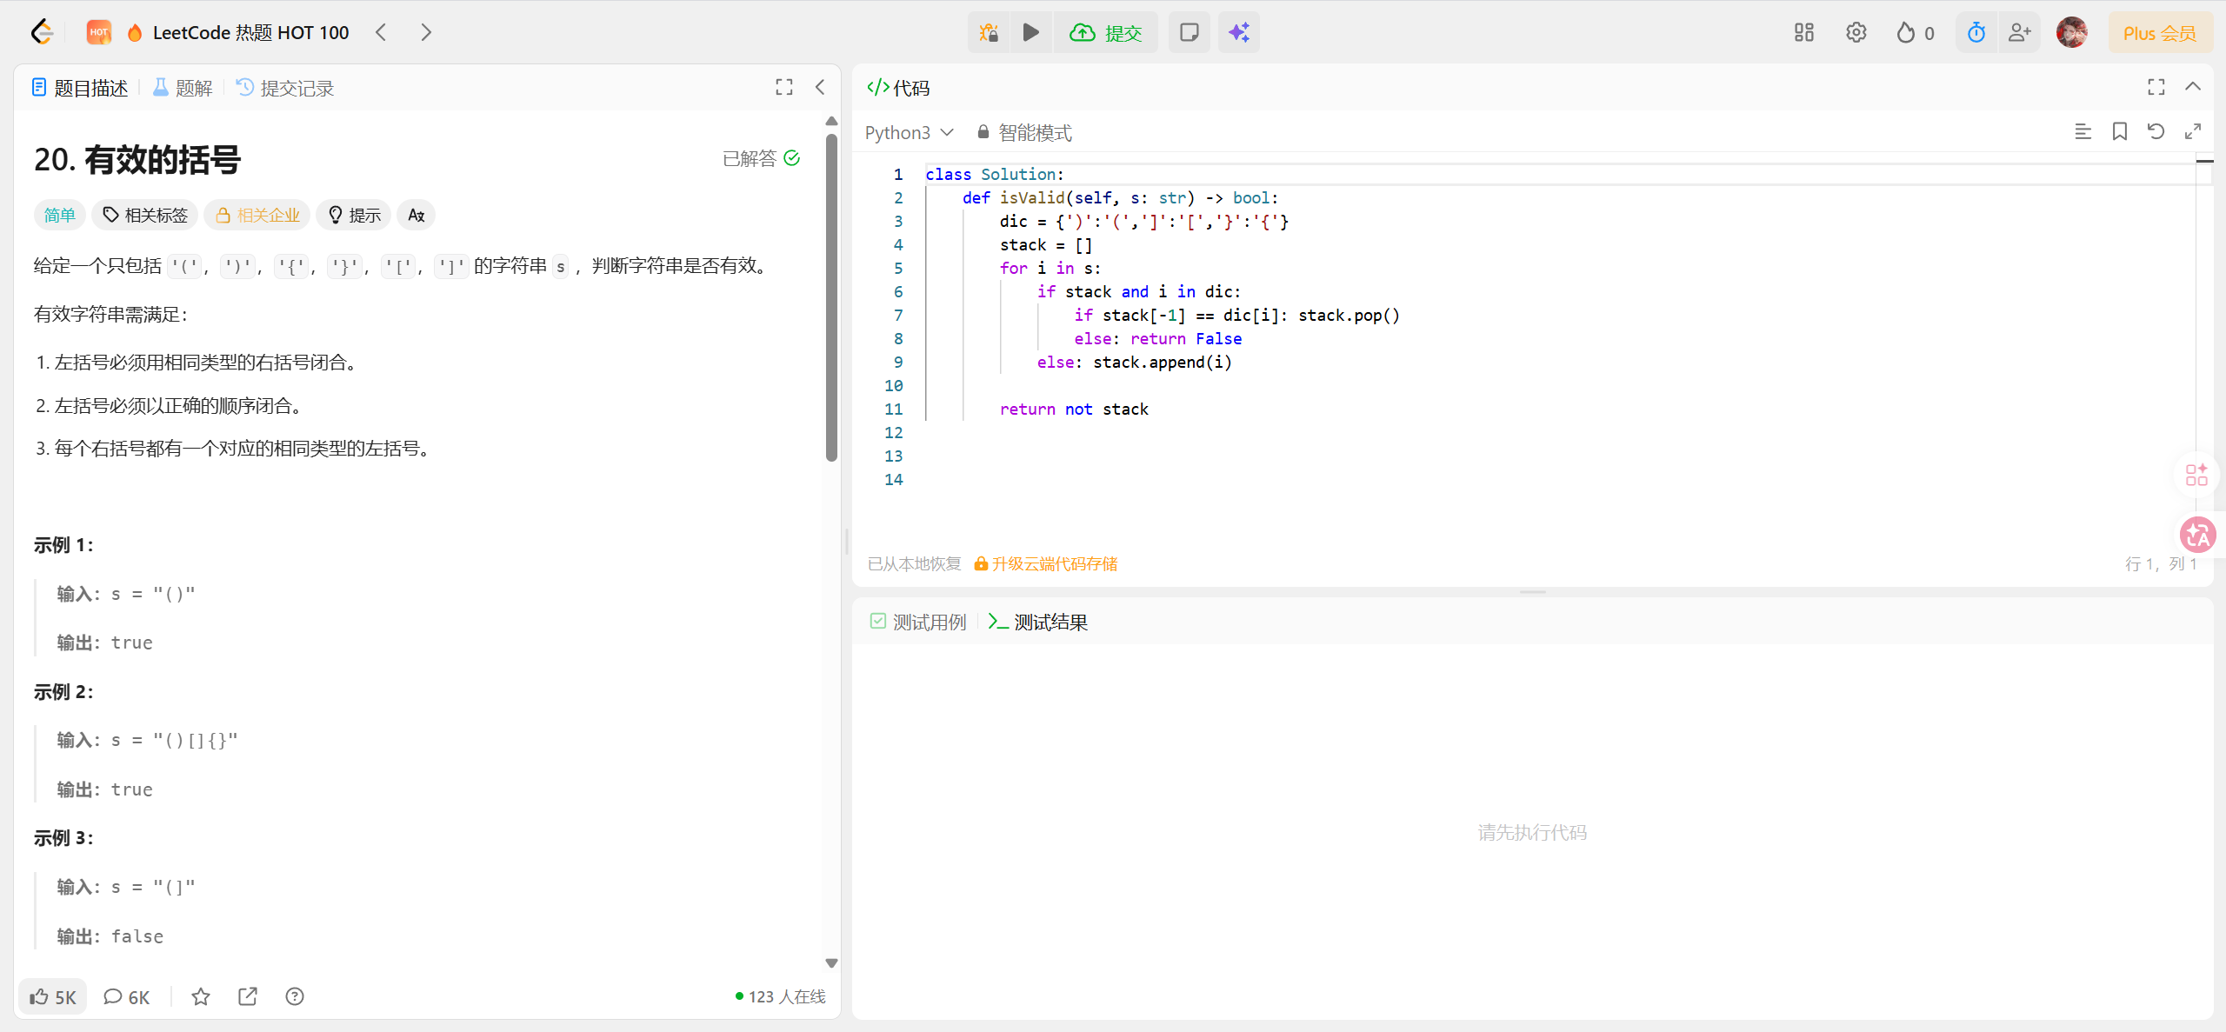Enter fullscreen editor diagonal arrows
Screen dimensions: 2226x1032
coord(2193,131)
